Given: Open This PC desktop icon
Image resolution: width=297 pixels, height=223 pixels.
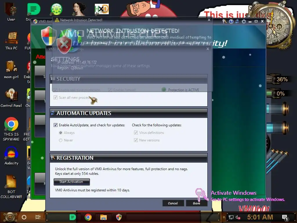Looking at the screenshot, I should pyautogui.click(x=11, y=41).
